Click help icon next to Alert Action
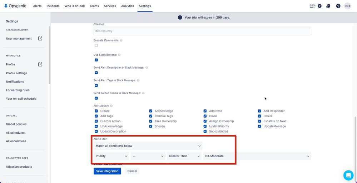 tap(111, 106)
